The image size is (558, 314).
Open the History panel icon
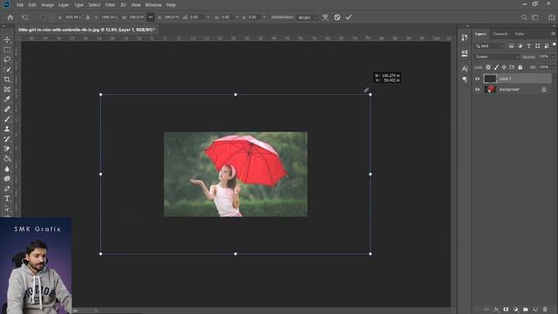pos(465,38)
